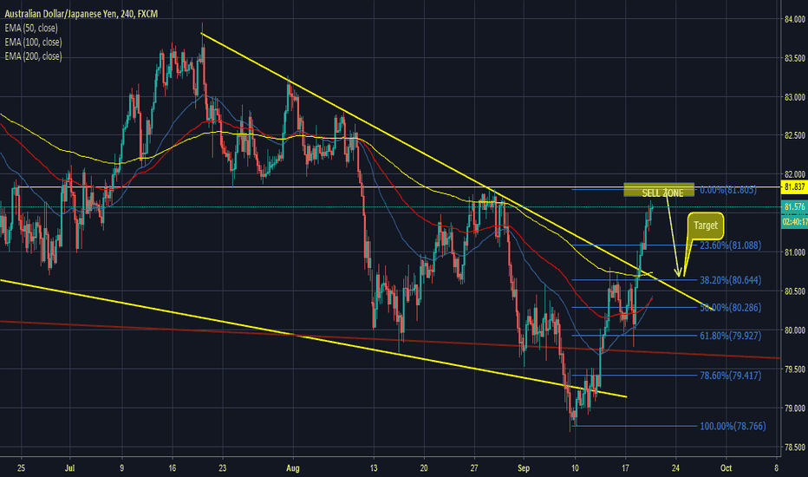Click the 83.000 price axis label
Screen dimensions: 808x477
[x=795, y=97]
